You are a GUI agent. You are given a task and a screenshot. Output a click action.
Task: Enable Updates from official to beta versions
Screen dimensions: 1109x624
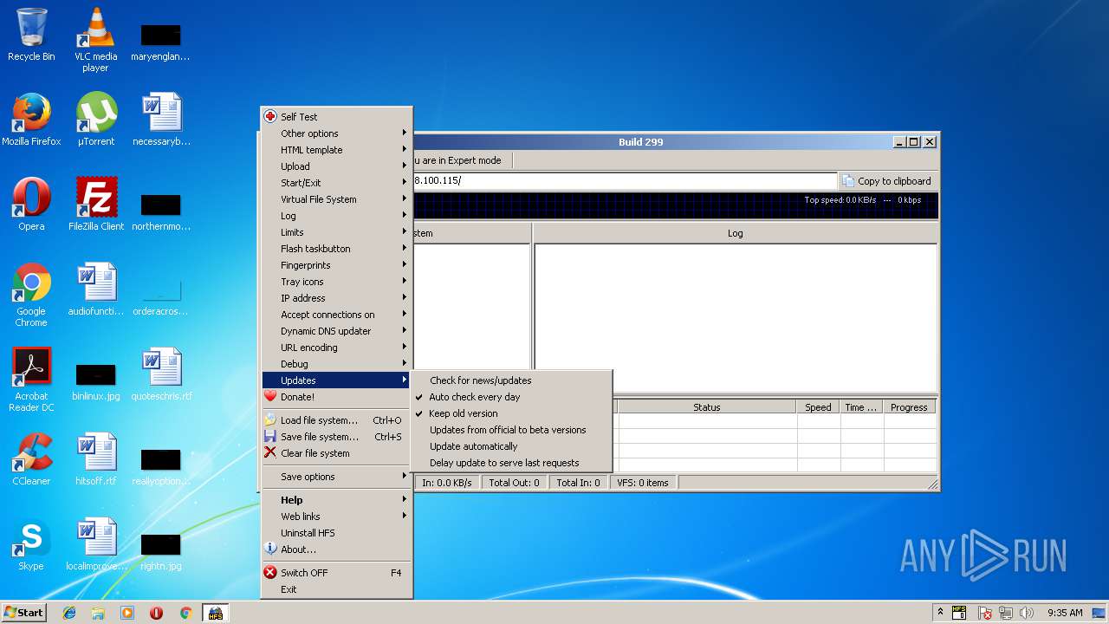click(511, 430)
